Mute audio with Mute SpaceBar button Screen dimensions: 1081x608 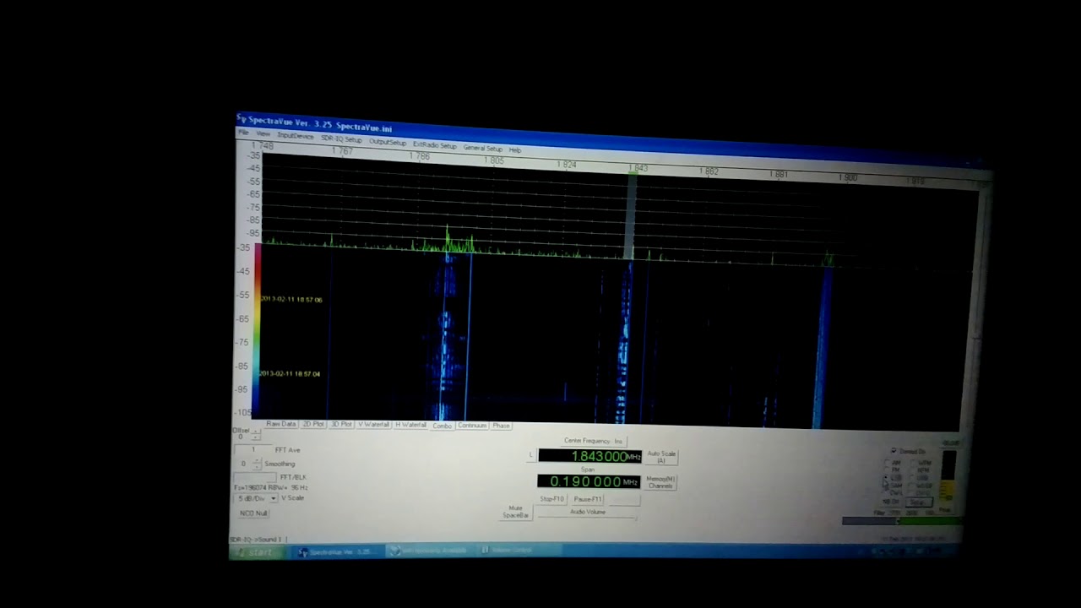click(515, 512)
